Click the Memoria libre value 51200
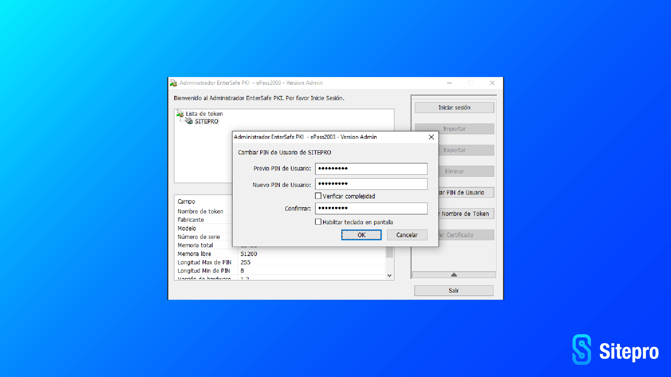671x377 pixels. pos(249,254)
